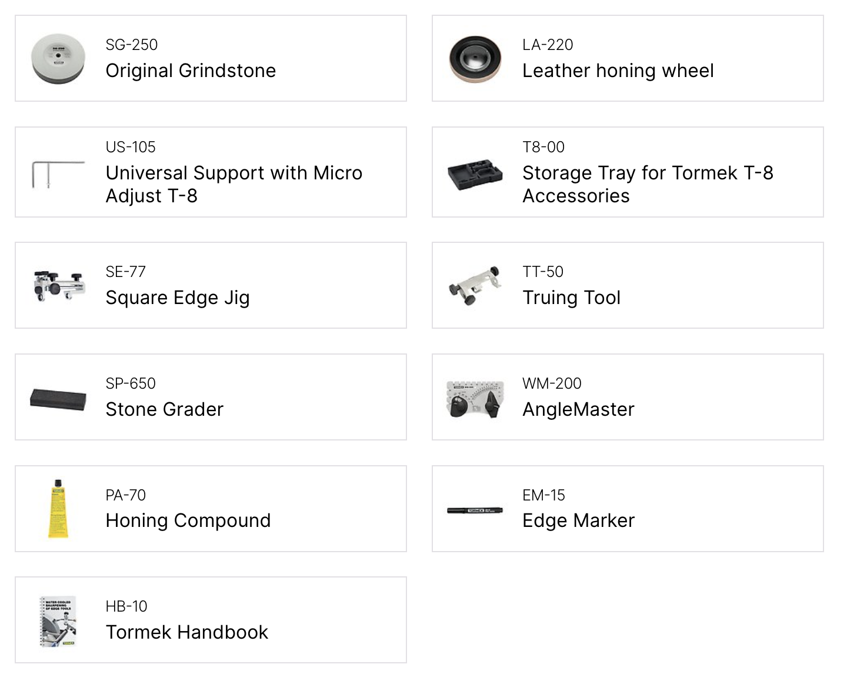This screenshot has height=681, width=867.
Task: Click the Truing Tool product image
Action: coord(475,285)
